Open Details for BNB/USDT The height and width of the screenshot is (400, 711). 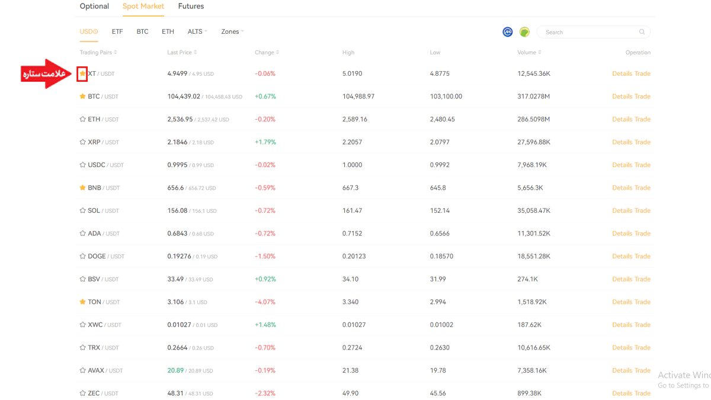(x=622, y=188)
